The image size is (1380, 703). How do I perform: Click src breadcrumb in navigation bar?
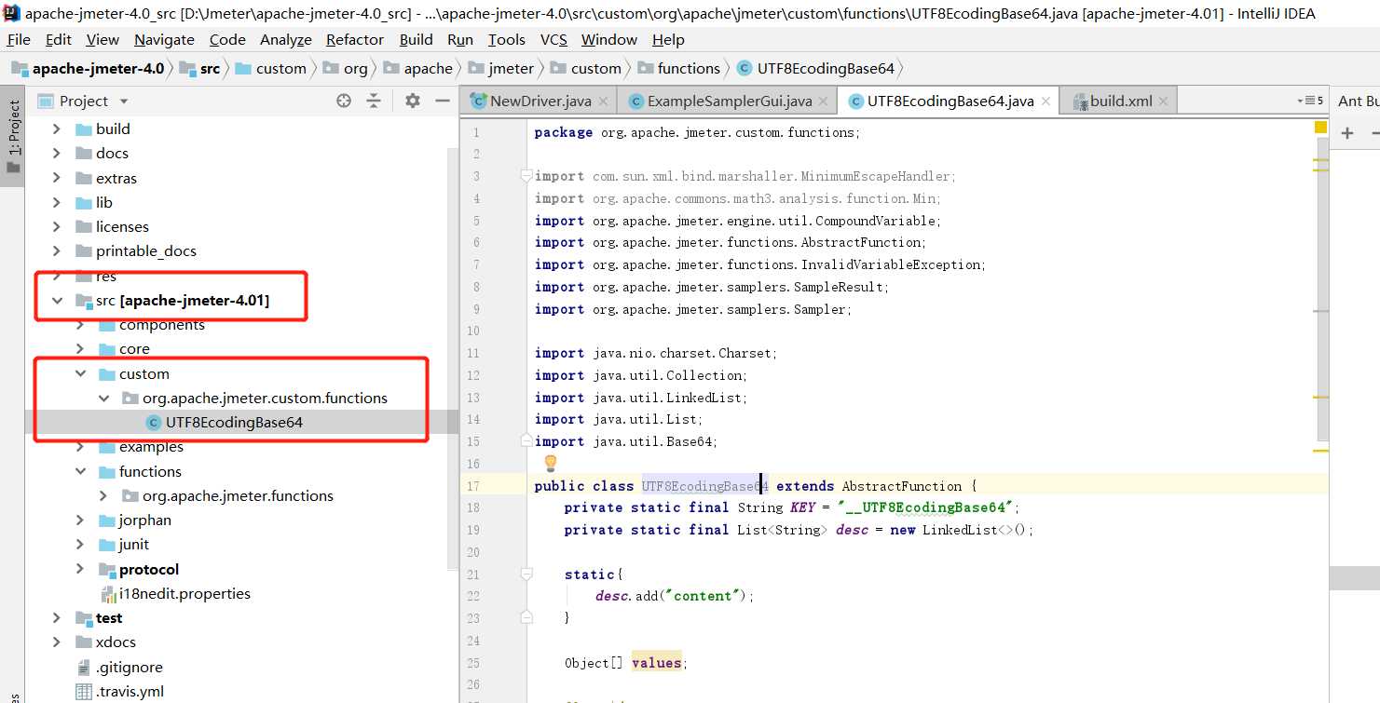(x=210, y=68)
